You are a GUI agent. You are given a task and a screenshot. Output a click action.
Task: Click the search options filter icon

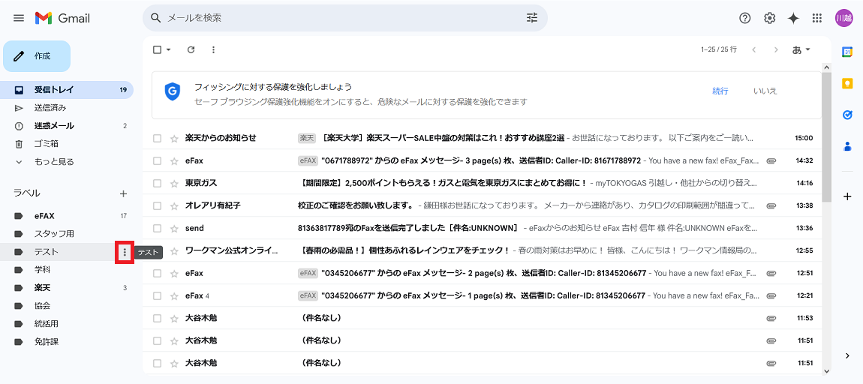532,18
